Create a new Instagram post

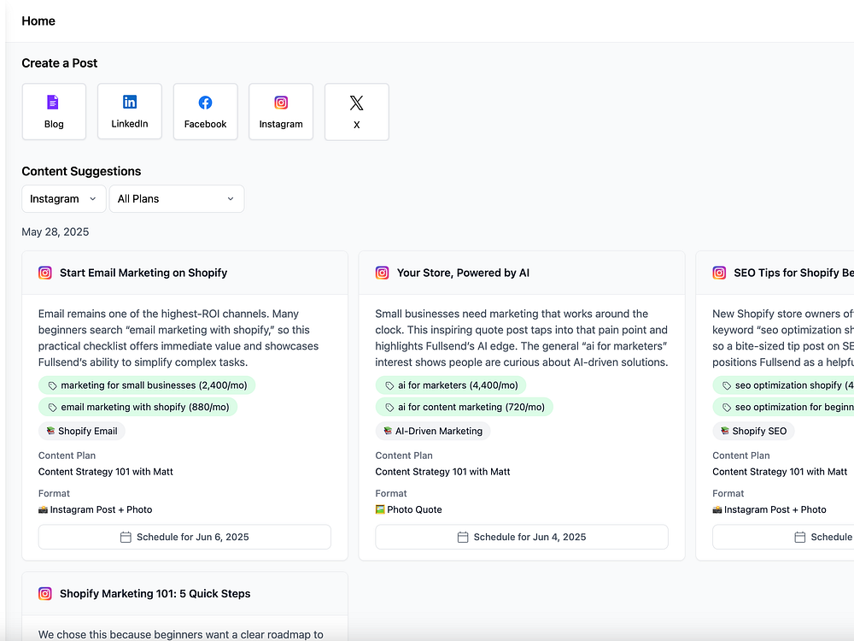[x=281, y=112]
